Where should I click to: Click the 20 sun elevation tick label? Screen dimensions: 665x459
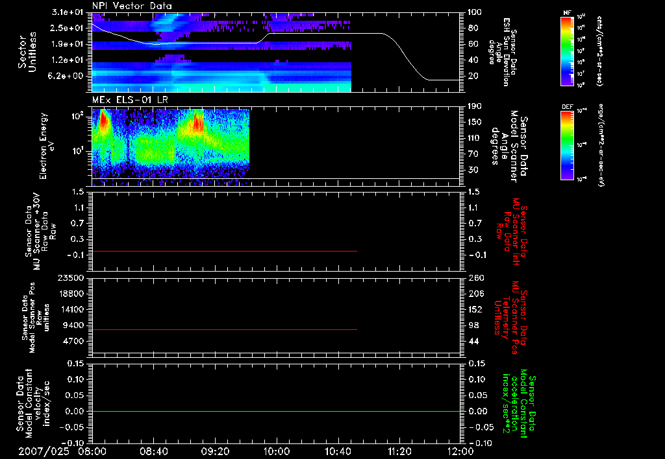pos(473,76)
